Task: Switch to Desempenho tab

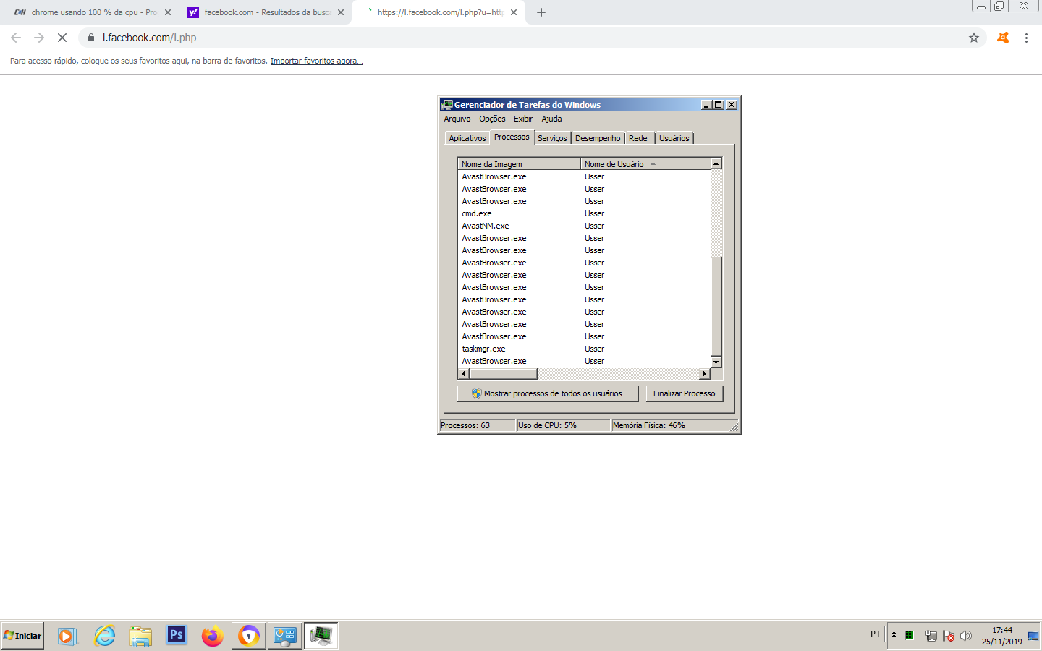Action: click(x=598, y=138)
